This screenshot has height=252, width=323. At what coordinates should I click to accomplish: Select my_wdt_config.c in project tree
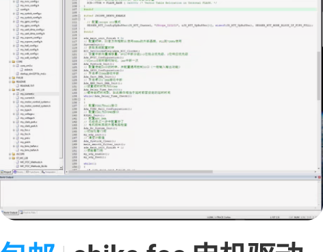click(29, 53)
